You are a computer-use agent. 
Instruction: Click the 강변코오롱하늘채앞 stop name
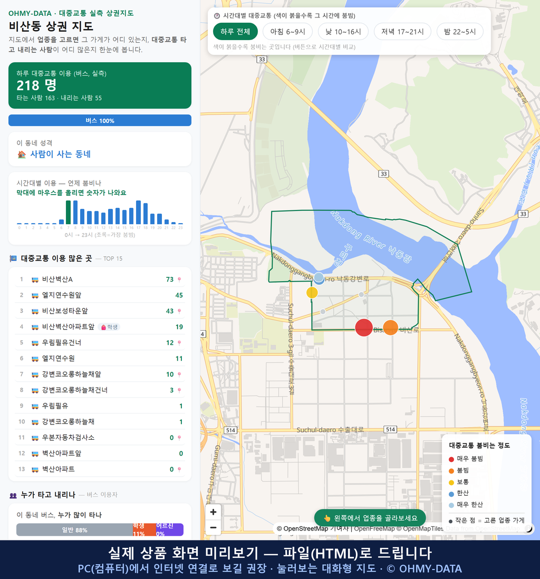tap(72, 374)
